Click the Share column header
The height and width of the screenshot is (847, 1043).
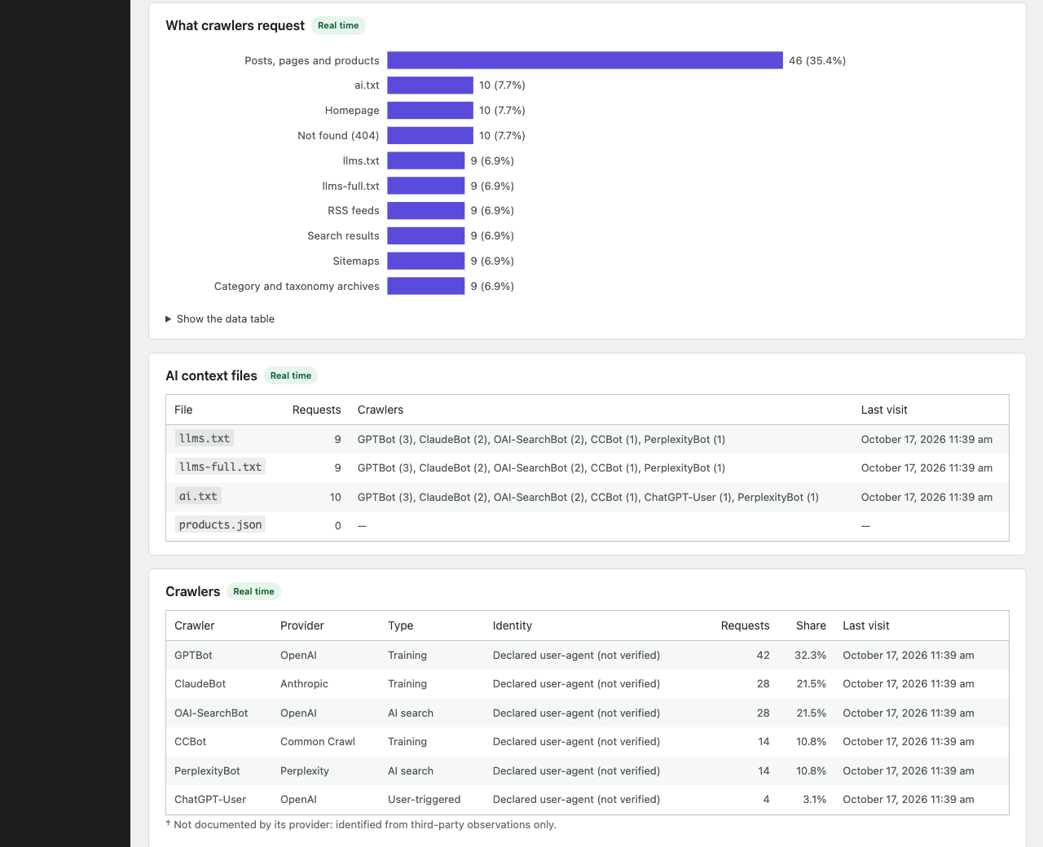click(x=811, y=625)
